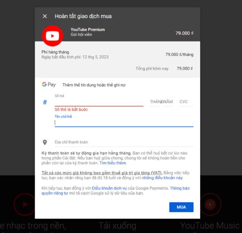This screenshot has height=233, width=242.
Task: Click the background play icon on the left
Action: click(25, 204)
